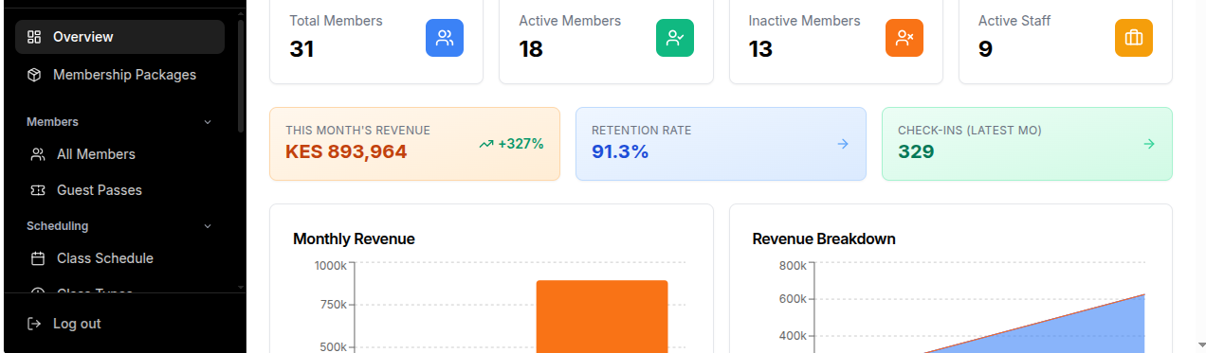Collapse the Scheduling sidebar section
1206x353 pixels.
(x=208, y=226)
